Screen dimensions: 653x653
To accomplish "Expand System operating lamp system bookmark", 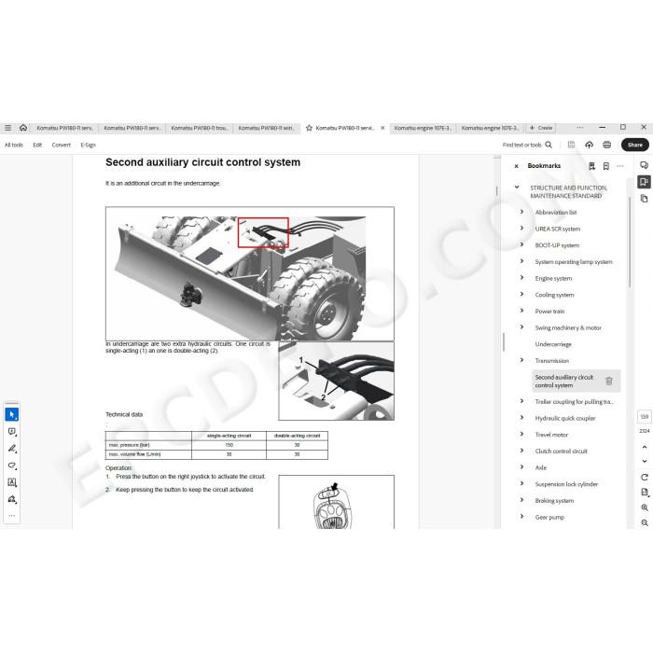I will coord(521,261).
